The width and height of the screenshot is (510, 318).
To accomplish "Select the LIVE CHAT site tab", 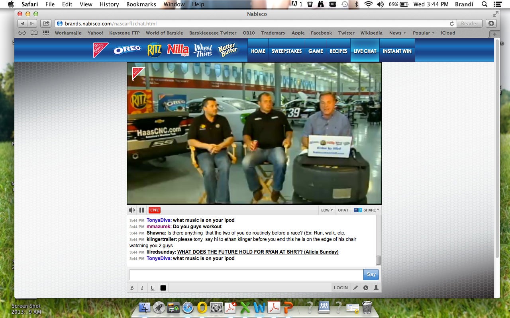I will coord(365,51).
